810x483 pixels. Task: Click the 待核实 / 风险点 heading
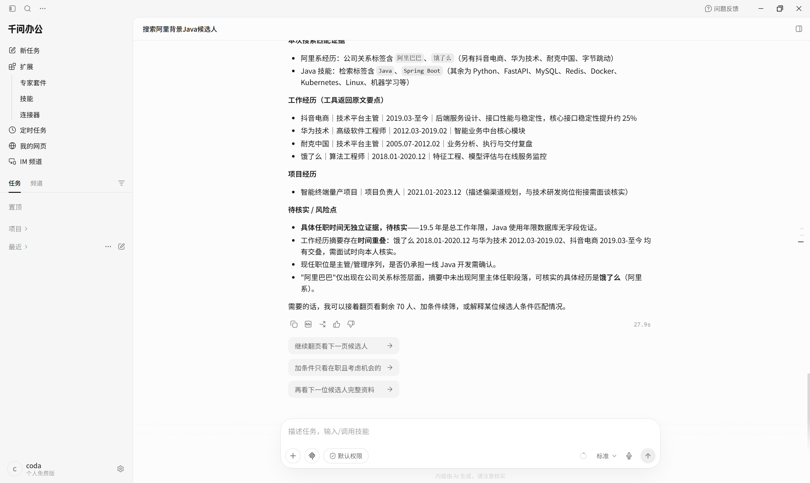pyautogui.click(x=312, y=210)
